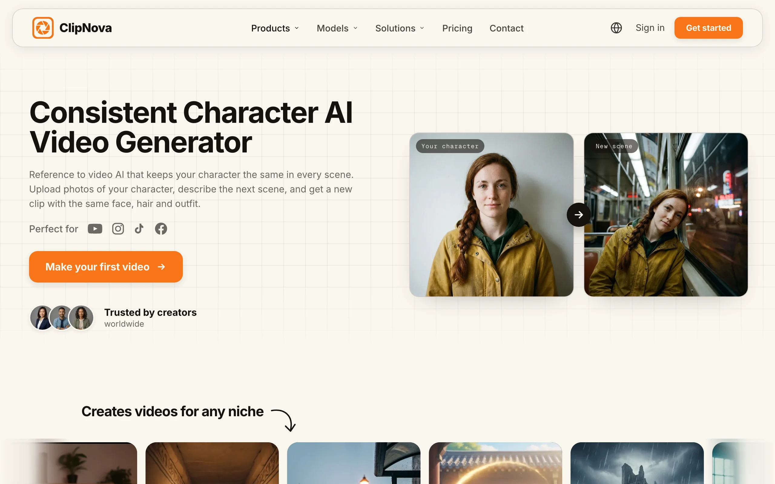Click the ClipNova brand name
This screenshot has height=484, width=775.
[85, 28]
